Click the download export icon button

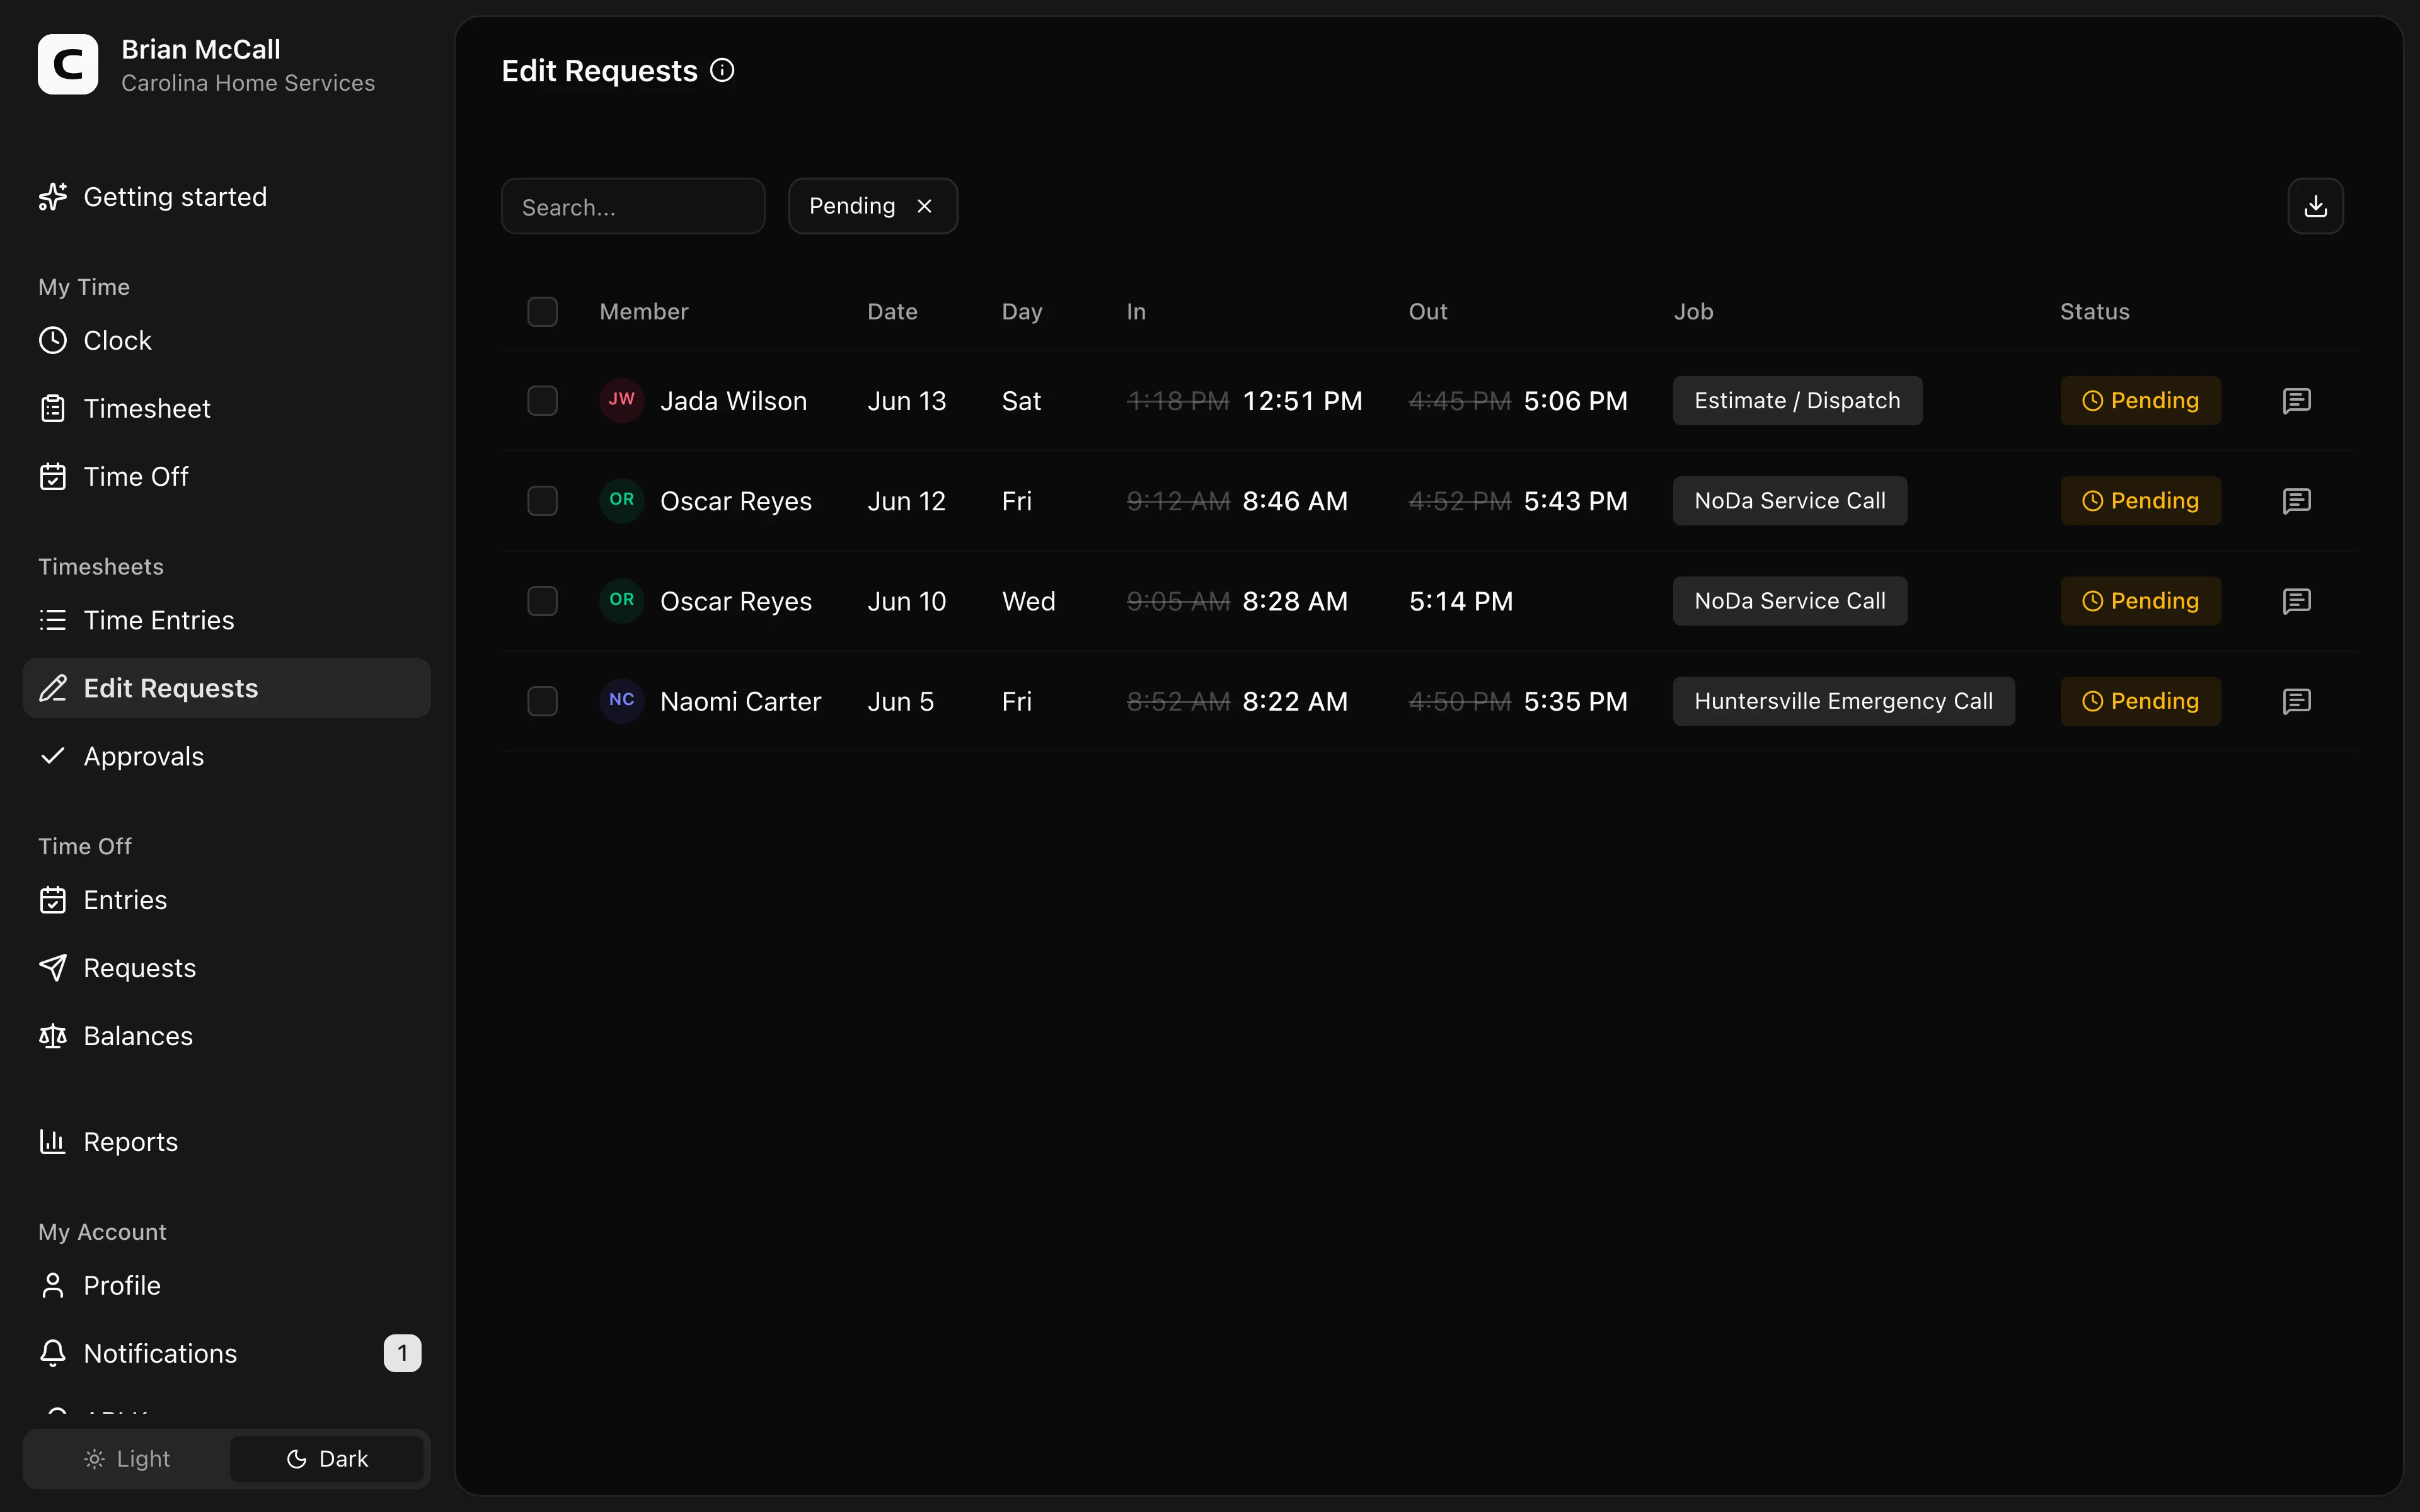[x=2315, y=206]
